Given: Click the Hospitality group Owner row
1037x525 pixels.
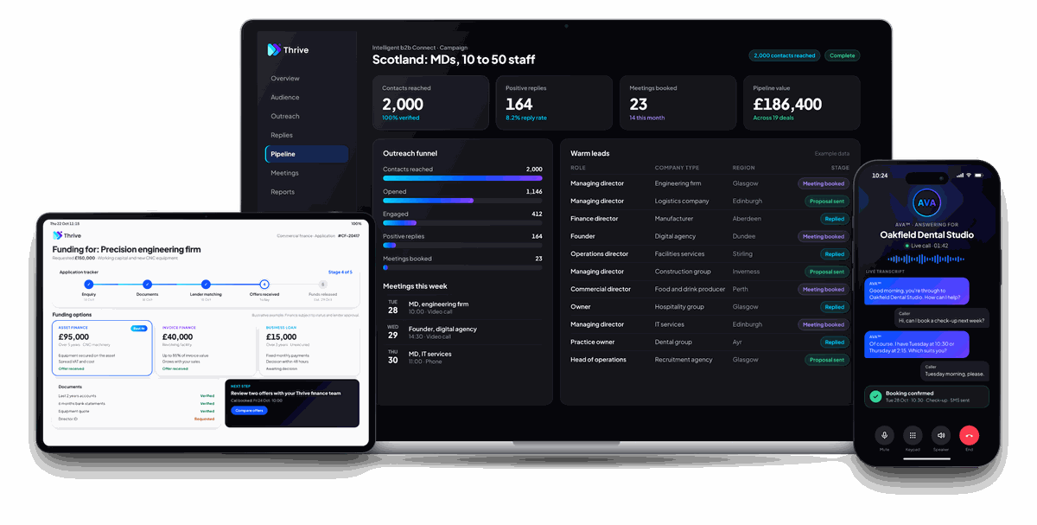Looking at the screenshot, I should pyautogui.click(x=709, y=307).
